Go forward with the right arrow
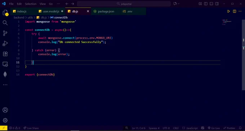Viewport: 245px width, 131px height. click(x=73, y=4)
